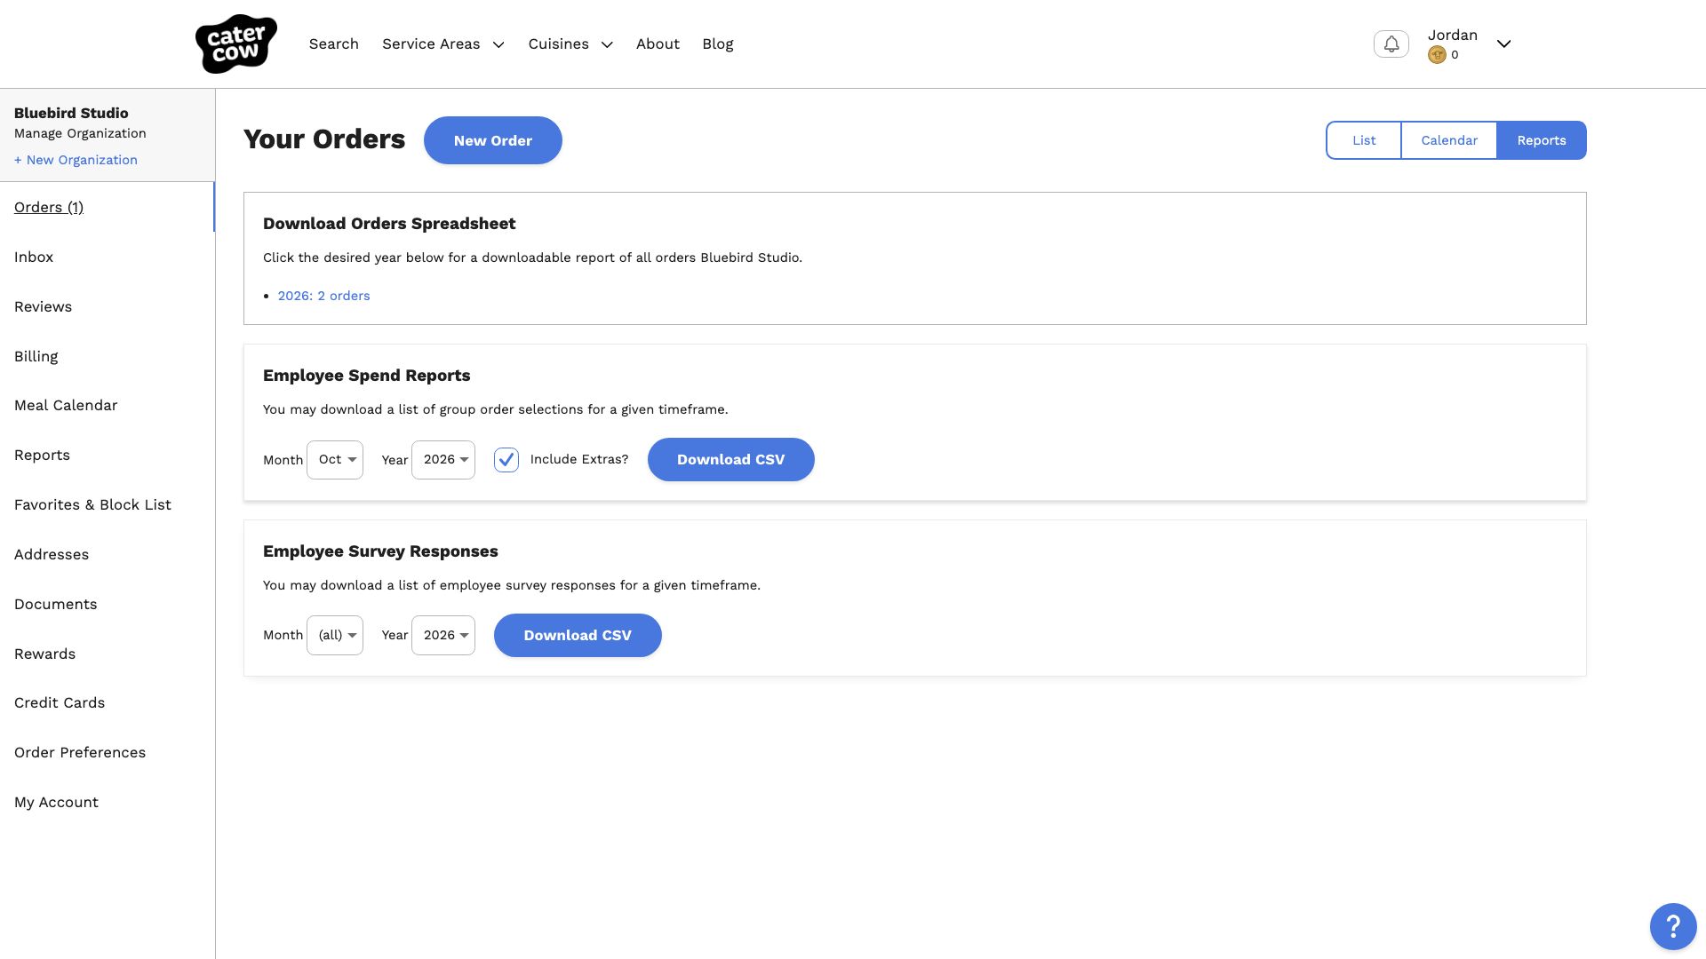
Task: Open the Reviews sidebar item
Action: tap(43, 306)
